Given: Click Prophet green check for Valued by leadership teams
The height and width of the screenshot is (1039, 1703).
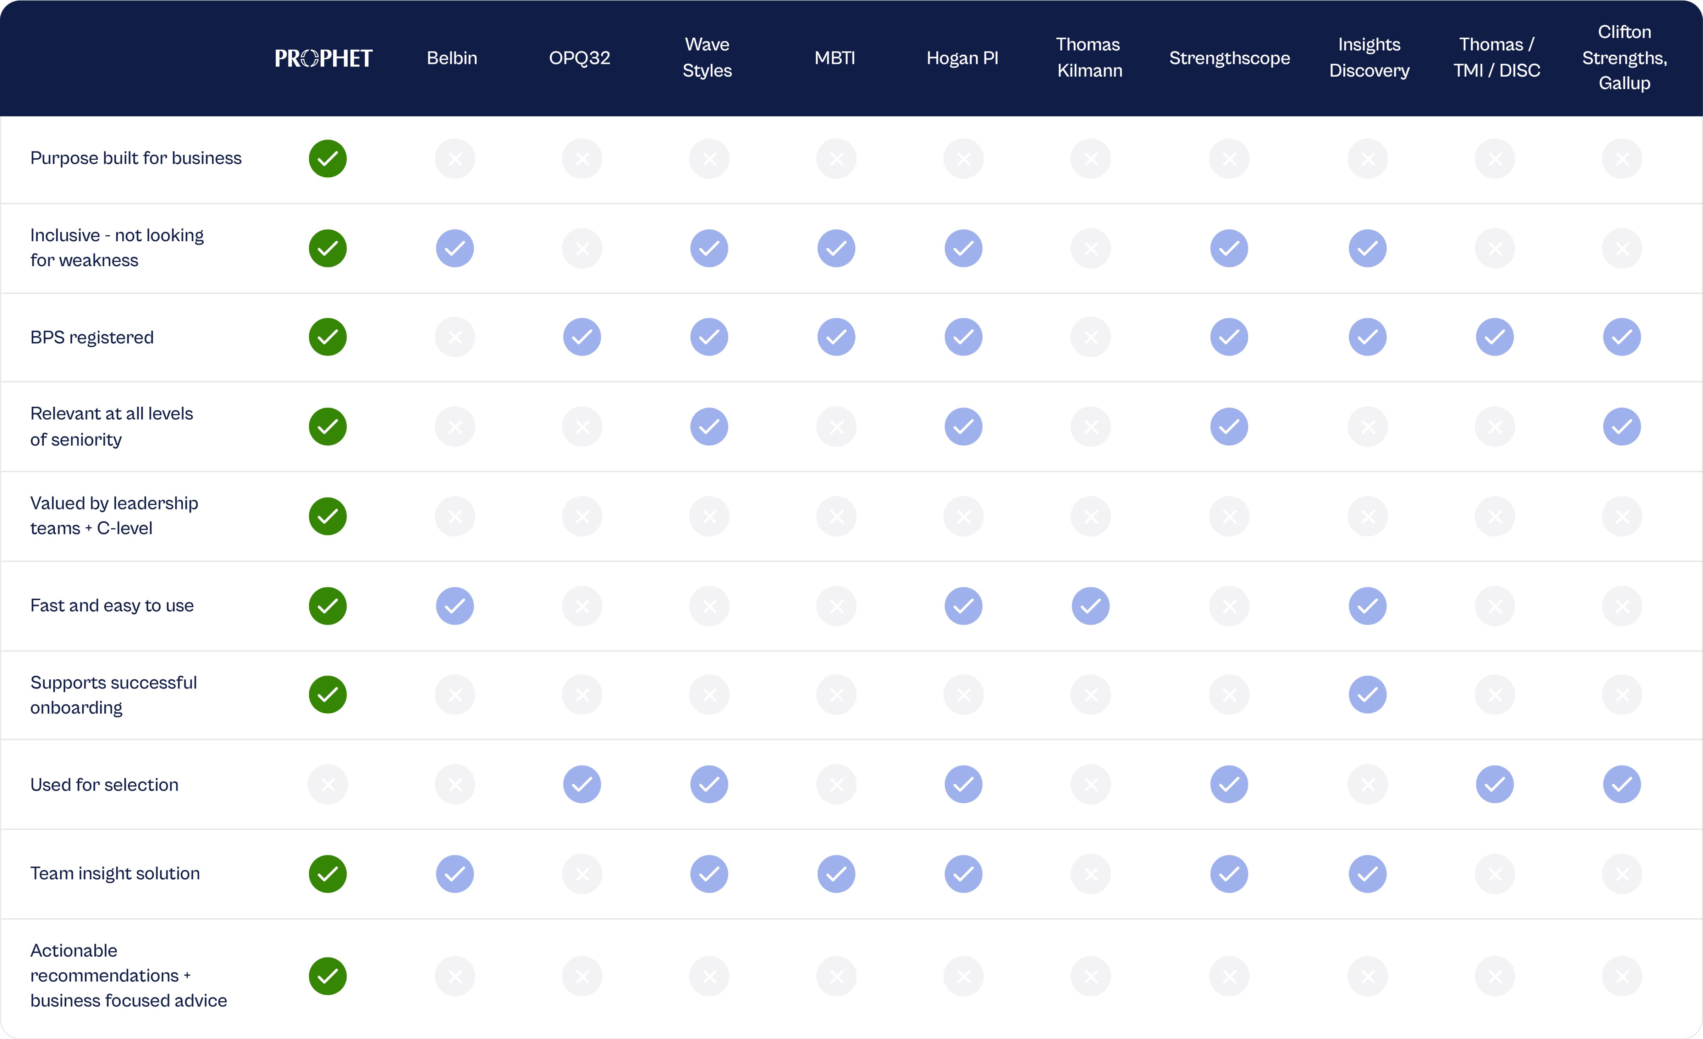Looking at the screenshot, I should [327, 516].
